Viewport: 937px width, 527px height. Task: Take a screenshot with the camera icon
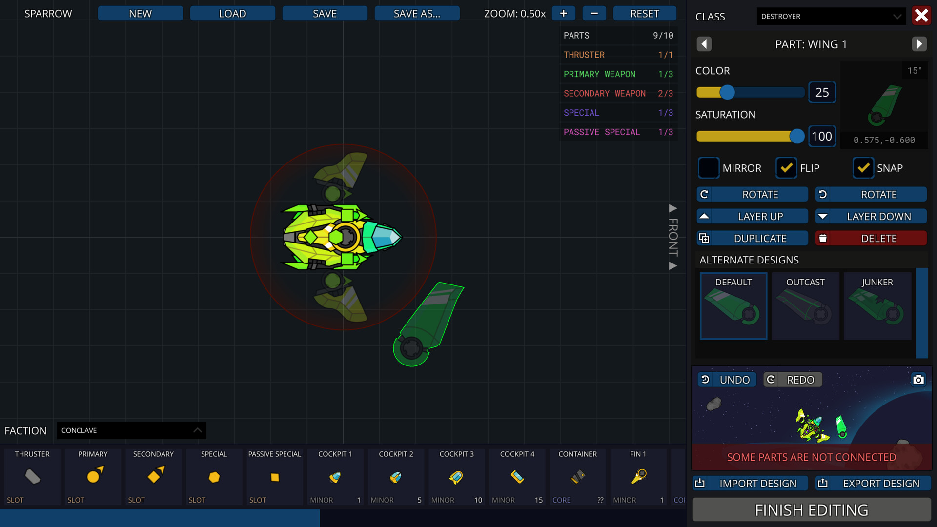918,380
